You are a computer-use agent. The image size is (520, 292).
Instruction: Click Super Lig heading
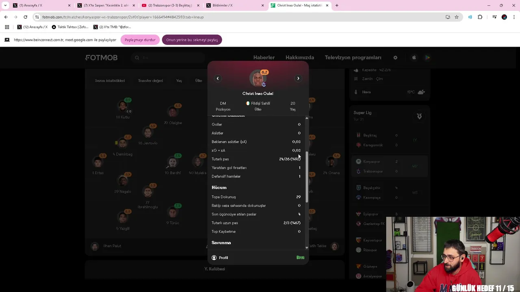362,113
